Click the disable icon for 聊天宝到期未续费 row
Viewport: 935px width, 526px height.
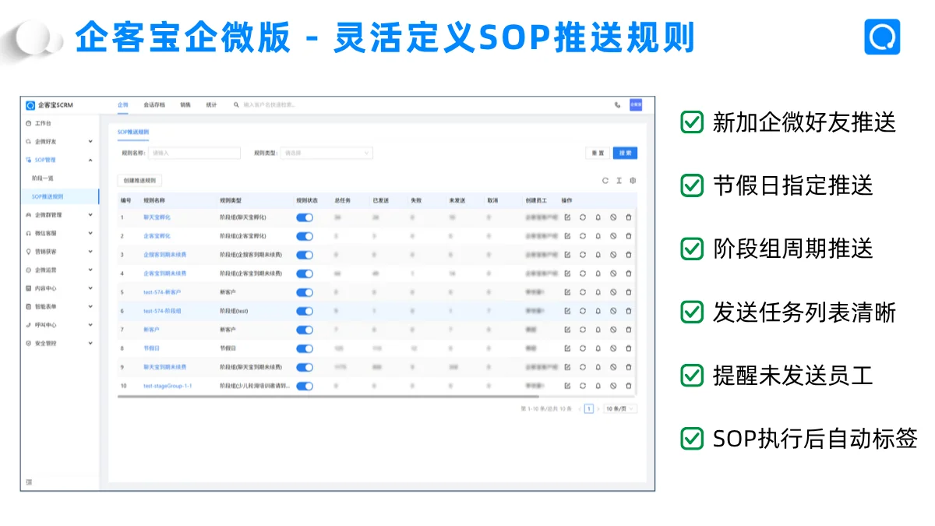coord(613,367)
